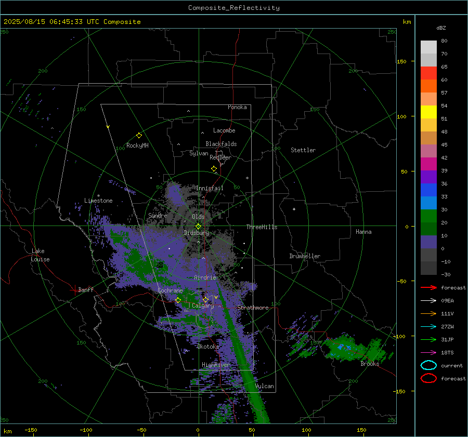
Task: Click the red forecast arrow in legend
Action: click(x=428, y=287)
